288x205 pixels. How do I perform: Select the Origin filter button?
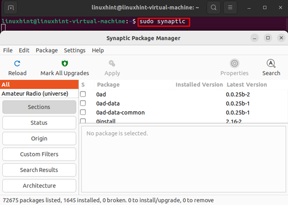tap(39, 139)
